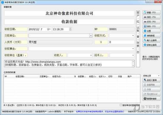
Task: Expand the 交款单位 combo box arrow
Action: point(91,36)
